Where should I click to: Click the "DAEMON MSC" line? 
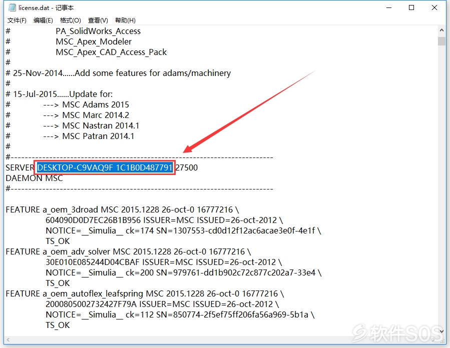click(34, 178)
